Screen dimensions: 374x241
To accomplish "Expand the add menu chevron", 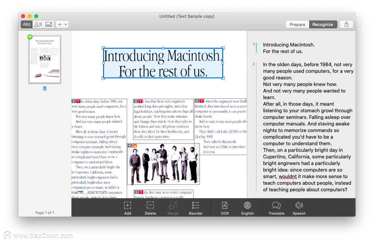I will 66,24.
